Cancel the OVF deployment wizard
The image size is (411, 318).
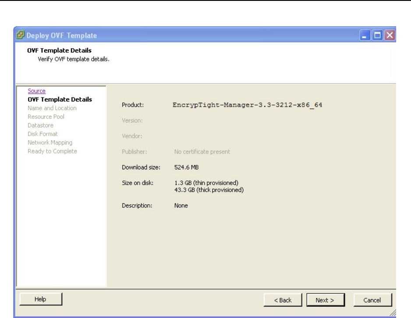372,300
